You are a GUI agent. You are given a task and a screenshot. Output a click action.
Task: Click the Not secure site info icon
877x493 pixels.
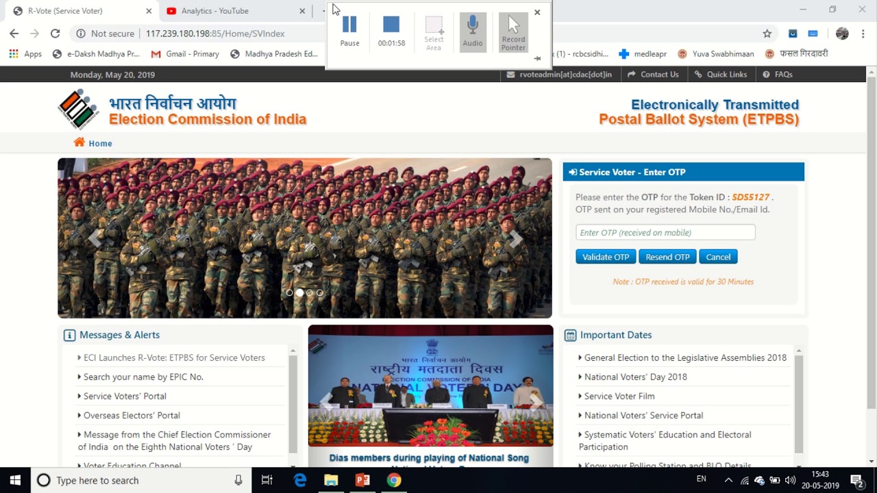tap(81, 34)
